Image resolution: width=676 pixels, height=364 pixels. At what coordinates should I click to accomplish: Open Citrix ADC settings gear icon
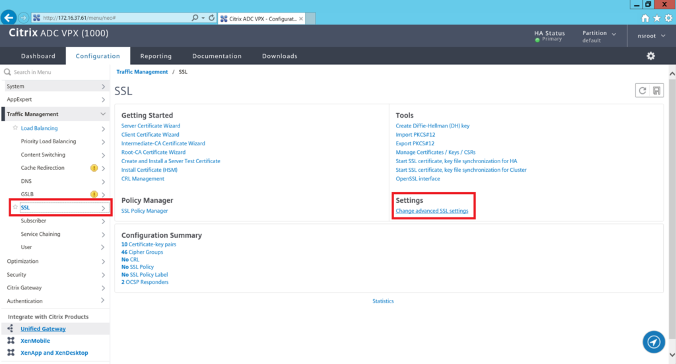[650, 55]
